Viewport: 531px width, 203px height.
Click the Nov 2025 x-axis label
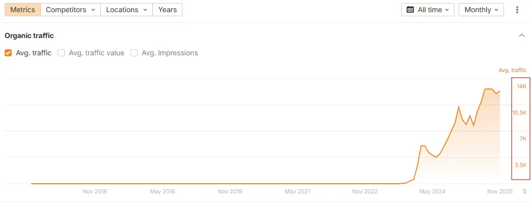point(499,191)
